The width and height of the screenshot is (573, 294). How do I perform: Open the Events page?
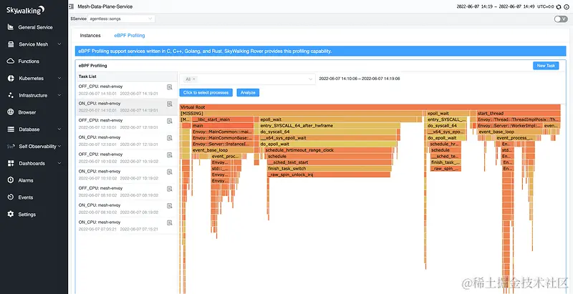26,197
